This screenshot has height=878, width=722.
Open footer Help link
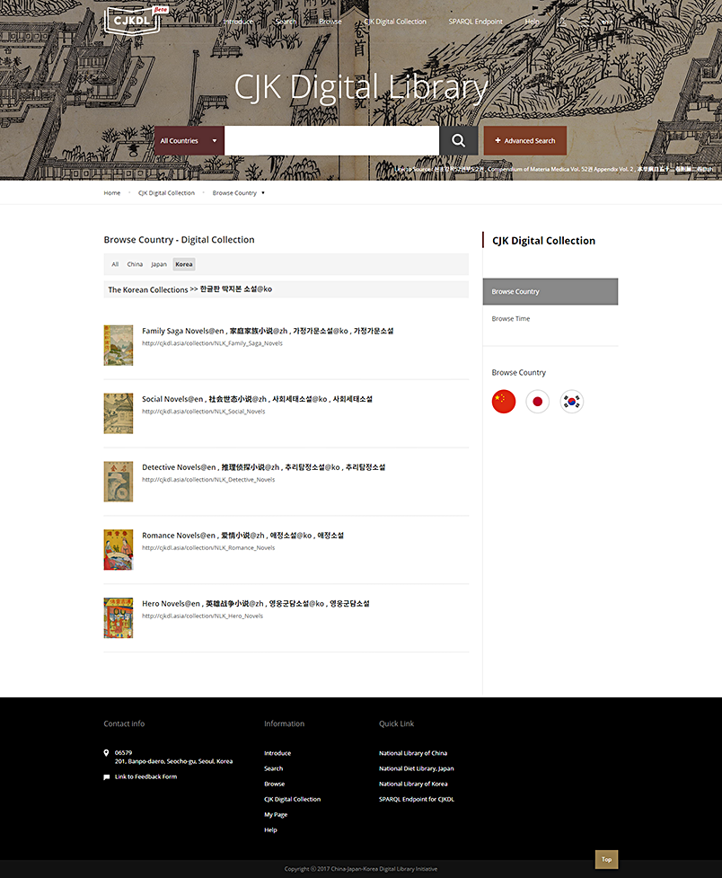pos(270,830)
